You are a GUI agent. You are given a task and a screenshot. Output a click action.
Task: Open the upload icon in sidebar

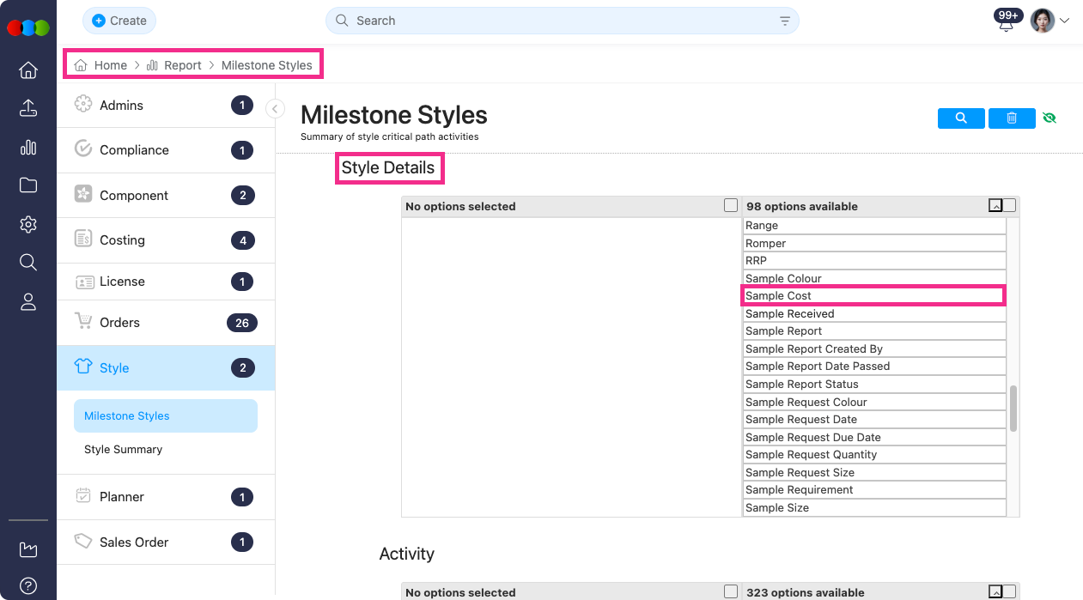pos(27,108)
